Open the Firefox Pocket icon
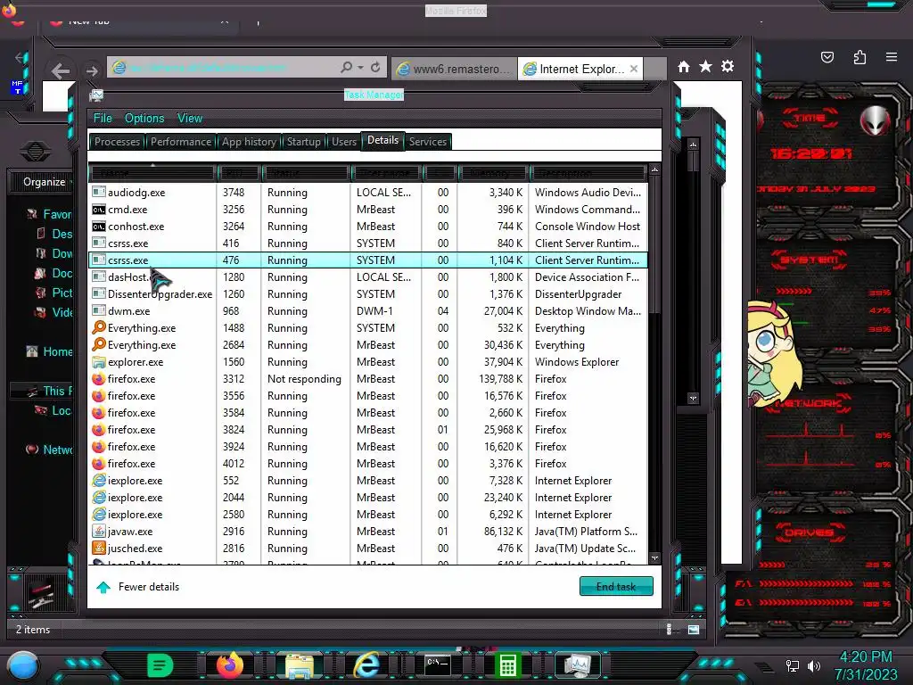The width and height of the screenshot is (913, 685). click(827, 57)
